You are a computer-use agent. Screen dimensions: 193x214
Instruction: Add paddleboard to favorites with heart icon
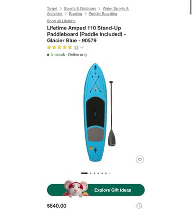(140, 159)
